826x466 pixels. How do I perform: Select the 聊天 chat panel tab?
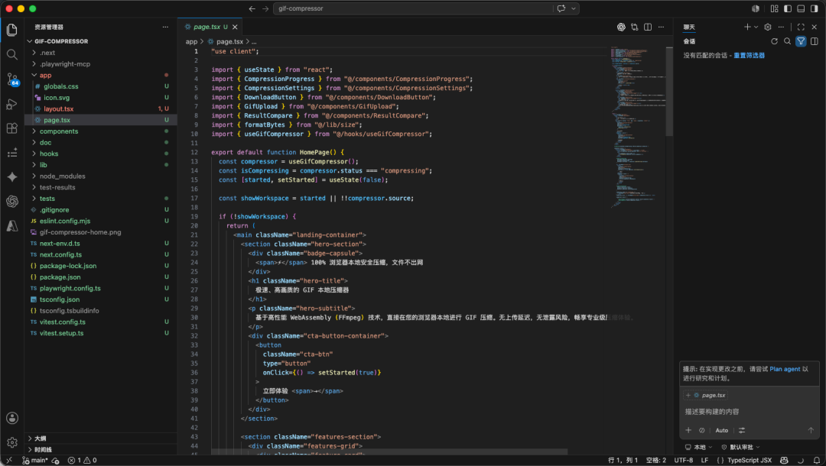(689, 27)
